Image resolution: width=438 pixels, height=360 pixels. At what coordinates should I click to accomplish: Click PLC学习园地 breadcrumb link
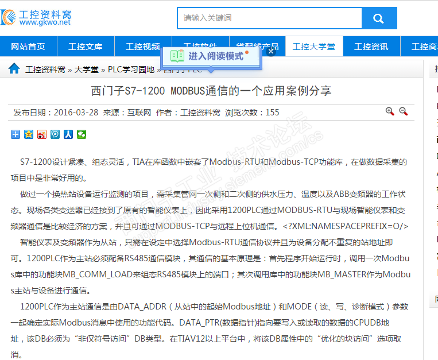131,69
